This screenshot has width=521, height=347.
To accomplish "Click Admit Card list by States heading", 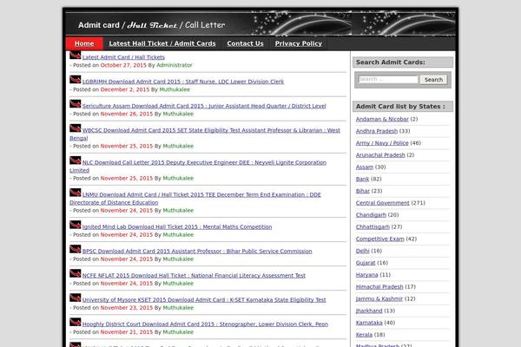I will [x=402, y=106].
